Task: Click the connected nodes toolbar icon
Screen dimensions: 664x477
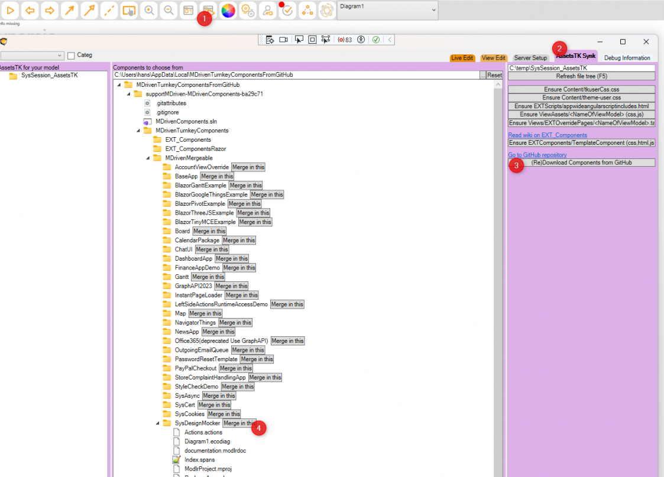Action: [x=307, y=10]
